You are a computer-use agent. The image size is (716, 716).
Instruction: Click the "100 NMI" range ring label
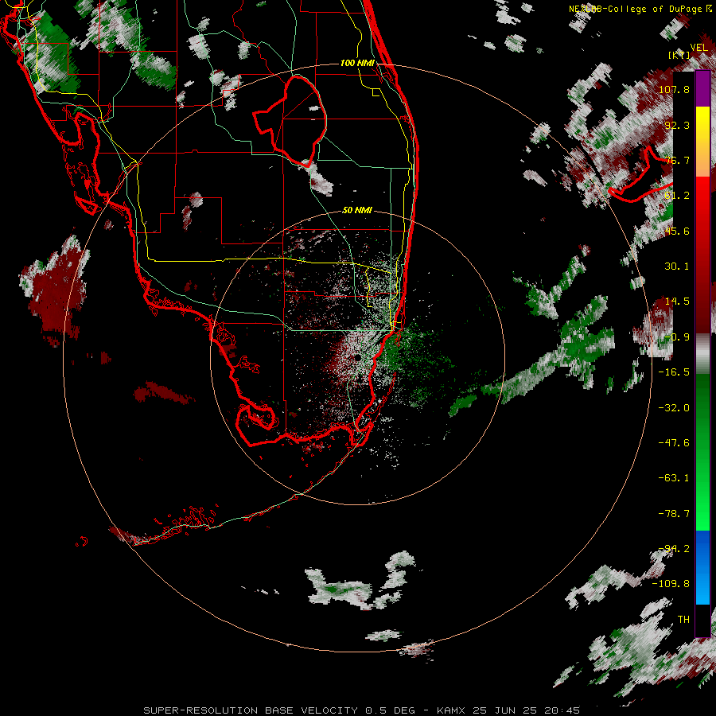(x=357, y=63)
